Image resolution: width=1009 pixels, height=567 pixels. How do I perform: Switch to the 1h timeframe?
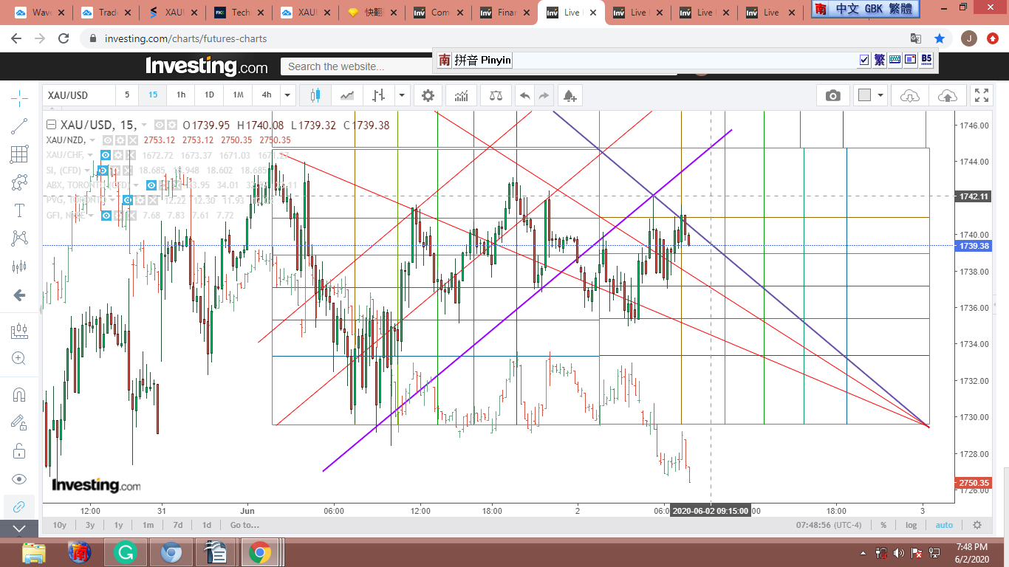(181, 95)
